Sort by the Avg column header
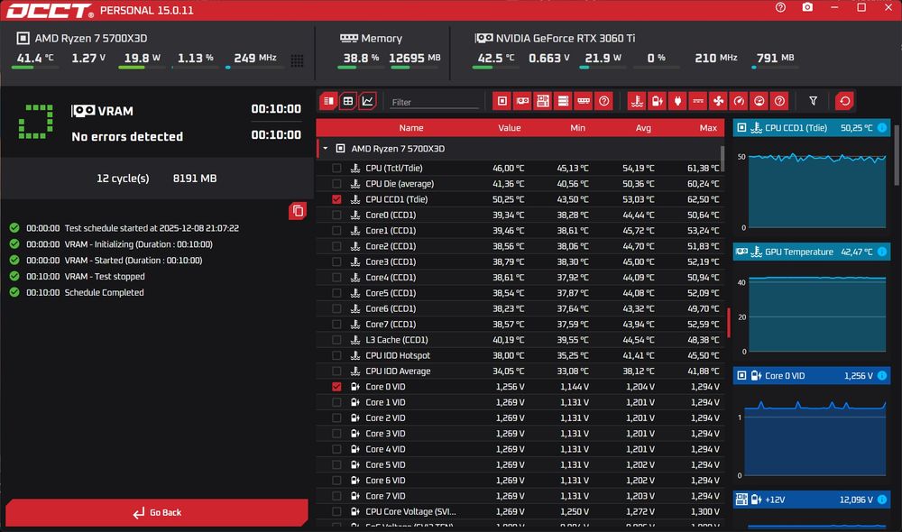This screenshot has width=902, height=532. coord(643,128)
